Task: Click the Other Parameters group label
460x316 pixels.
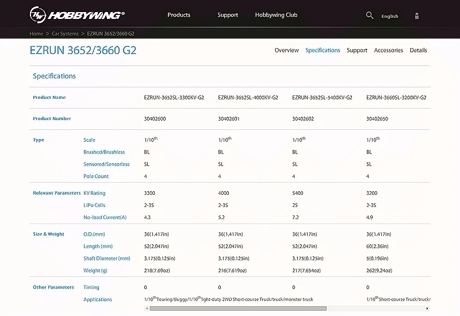Action: [x=53, y=287]
